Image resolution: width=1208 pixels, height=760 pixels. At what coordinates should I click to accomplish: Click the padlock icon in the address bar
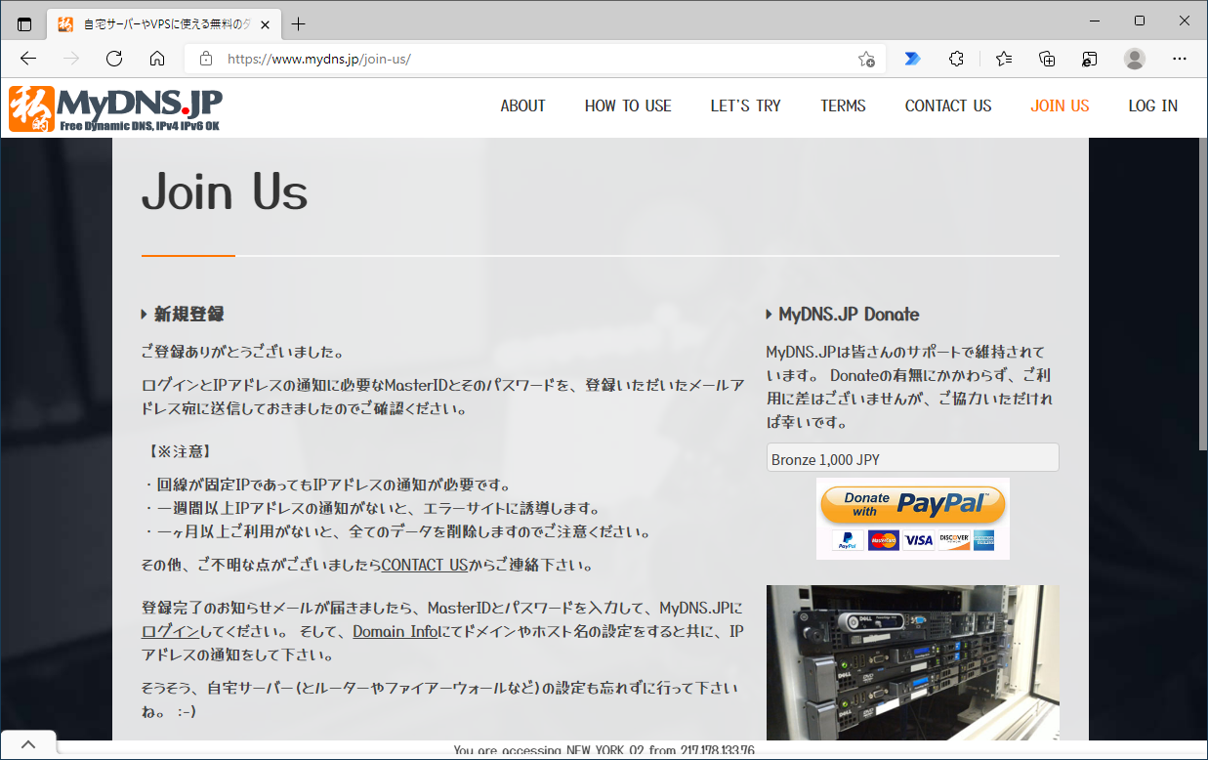click(205, 59)
